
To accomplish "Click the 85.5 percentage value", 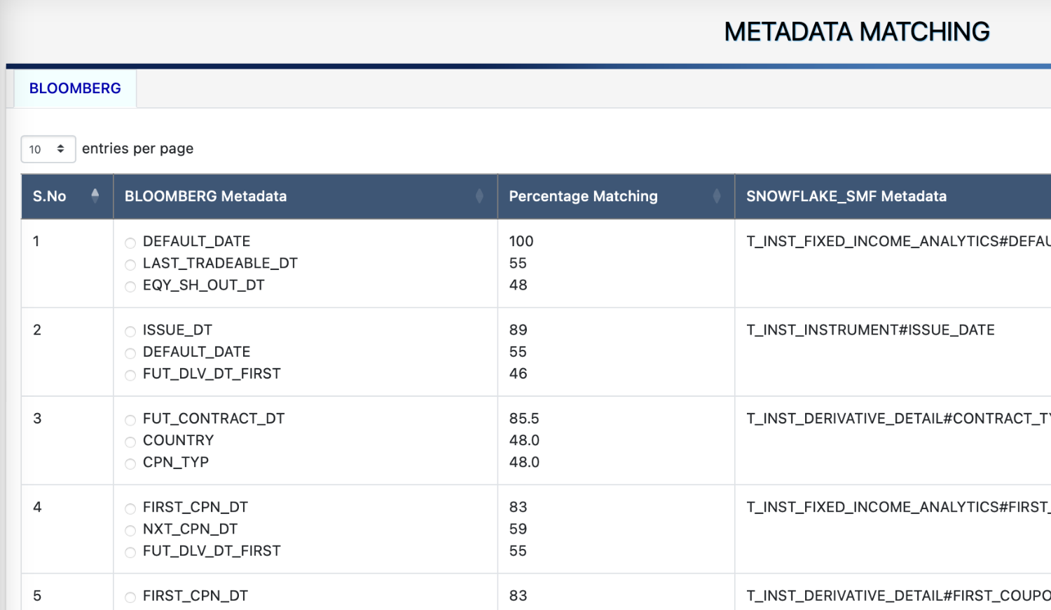I will click(x=524, y=419).
